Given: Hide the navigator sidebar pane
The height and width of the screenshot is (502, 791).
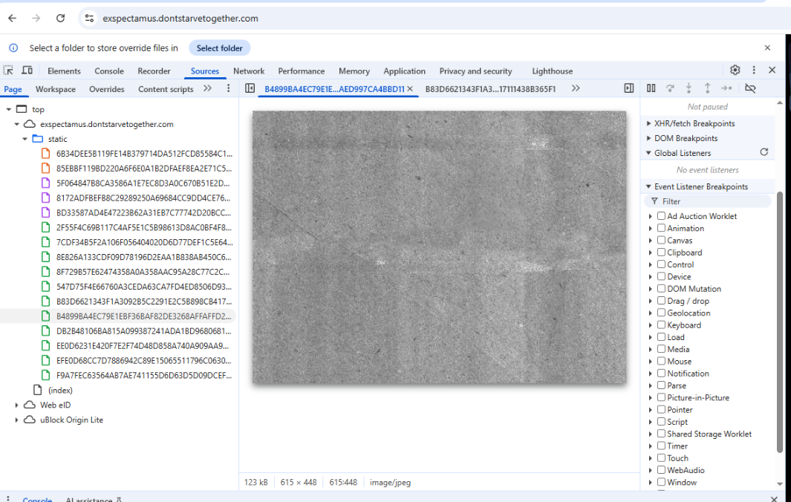Looking at the screenshot, I should pos(250,89).
